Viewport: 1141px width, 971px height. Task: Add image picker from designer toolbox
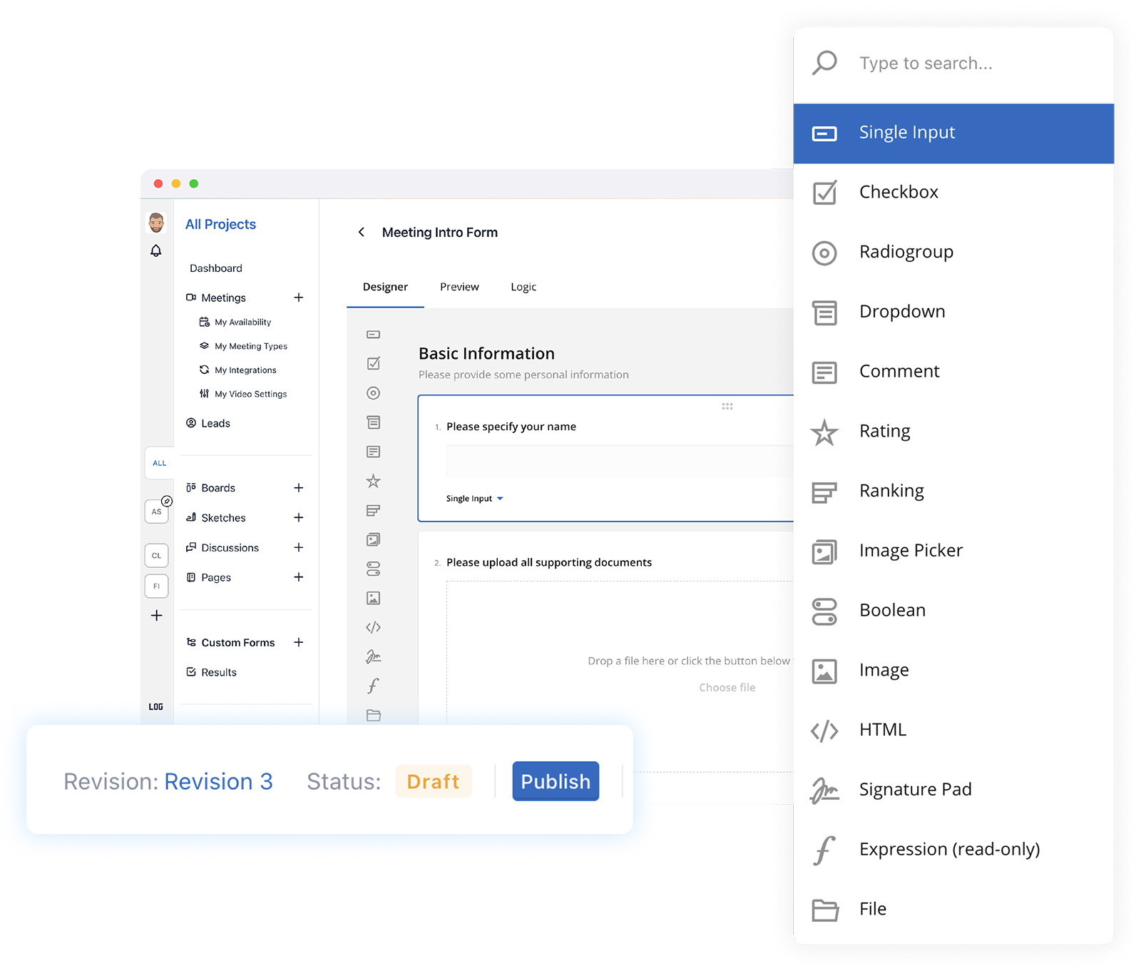(373, 539)
